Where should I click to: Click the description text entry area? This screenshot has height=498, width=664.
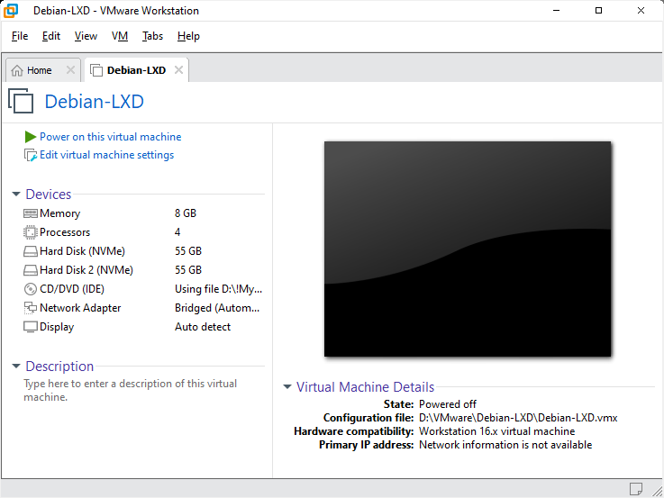click(131, 390)
